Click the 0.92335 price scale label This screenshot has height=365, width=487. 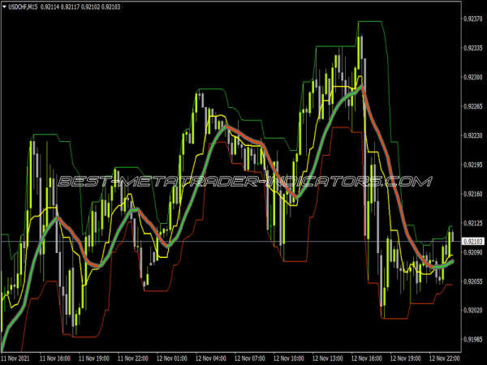coord(473,48)
